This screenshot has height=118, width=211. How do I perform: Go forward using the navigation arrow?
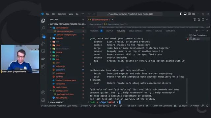[x=94, y=14]
